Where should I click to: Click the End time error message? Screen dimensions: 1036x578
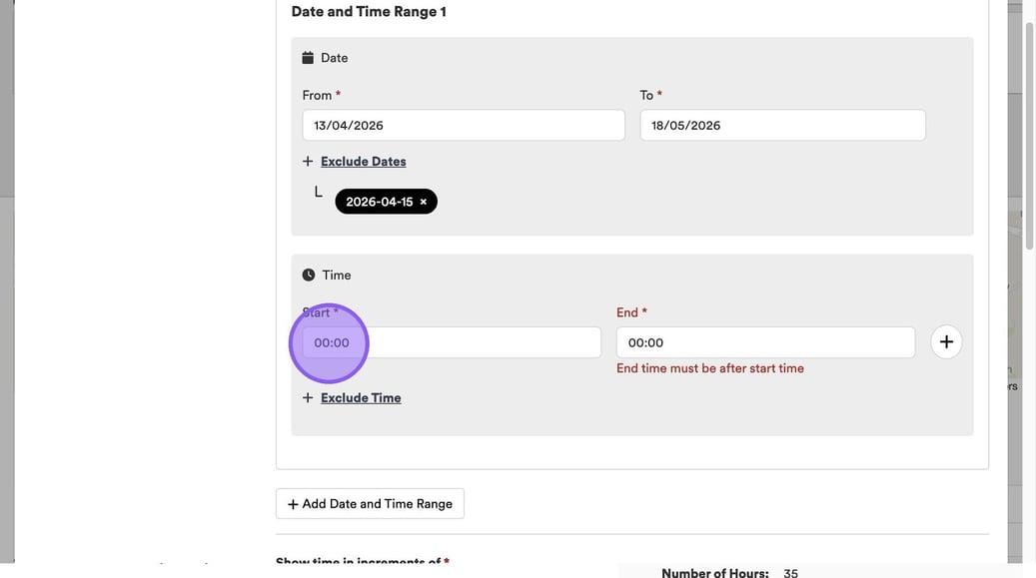coord(709,368)
